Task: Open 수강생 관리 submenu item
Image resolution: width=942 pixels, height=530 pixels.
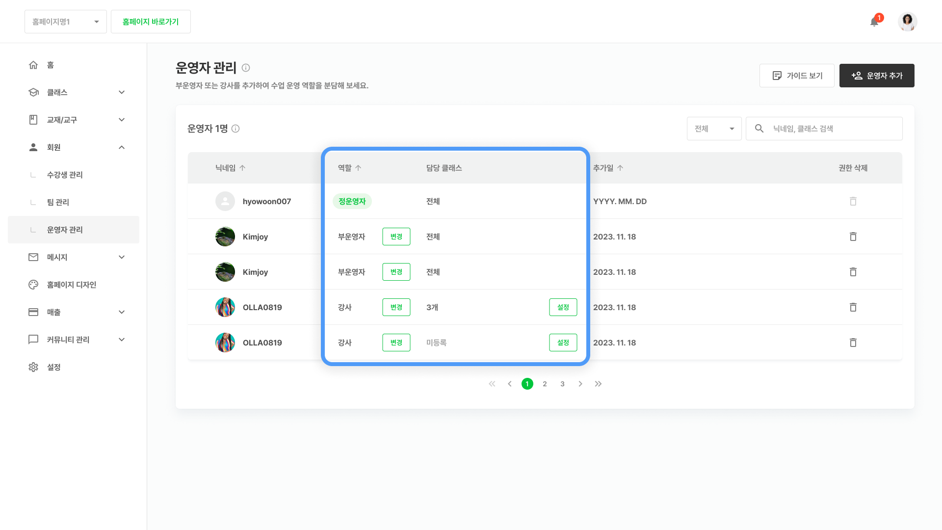Action: tap(65, 175)
